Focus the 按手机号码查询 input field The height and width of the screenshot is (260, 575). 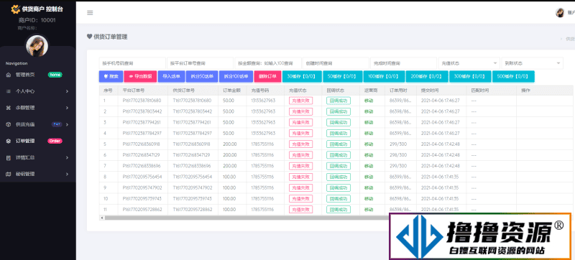pos(132,63)
